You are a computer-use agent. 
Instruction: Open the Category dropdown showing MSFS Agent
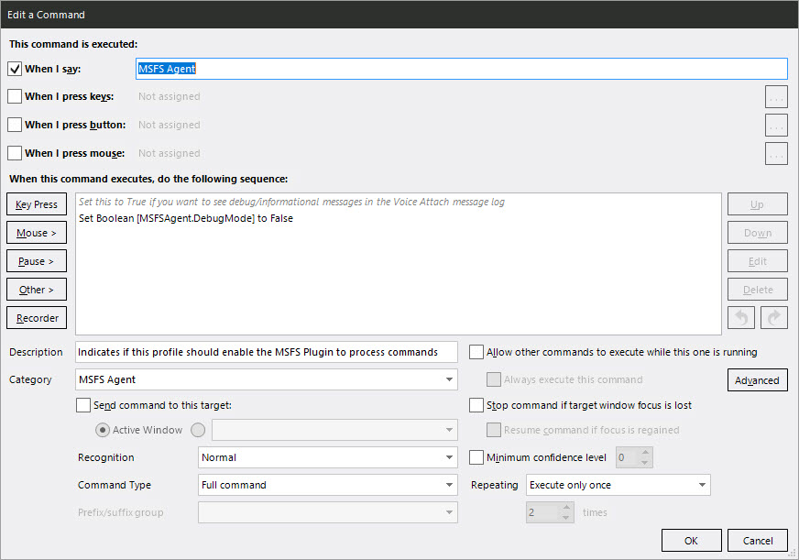click(x=267, y=379)
